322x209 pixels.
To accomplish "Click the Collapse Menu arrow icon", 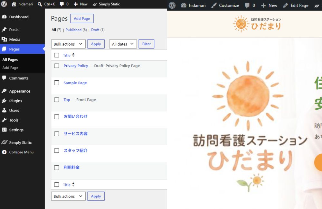I will coord(4,152).
